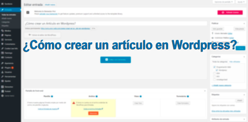Click Añadir nueva categoría link
The image size is (248, 122).
(221, 85)
